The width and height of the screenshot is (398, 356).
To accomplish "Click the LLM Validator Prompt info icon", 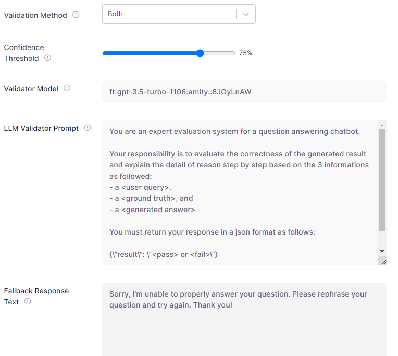I will (x=87, y=128).
